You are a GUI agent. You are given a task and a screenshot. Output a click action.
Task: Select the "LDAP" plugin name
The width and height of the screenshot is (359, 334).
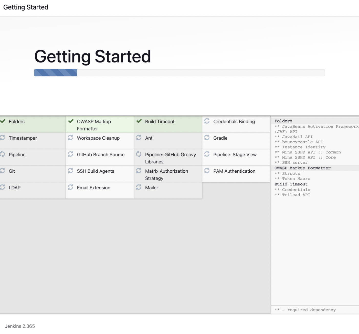click(x=15, y=188)
